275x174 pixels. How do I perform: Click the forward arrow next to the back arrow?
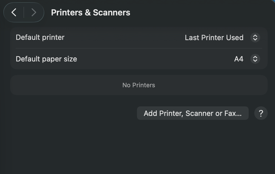click(33, 12)
